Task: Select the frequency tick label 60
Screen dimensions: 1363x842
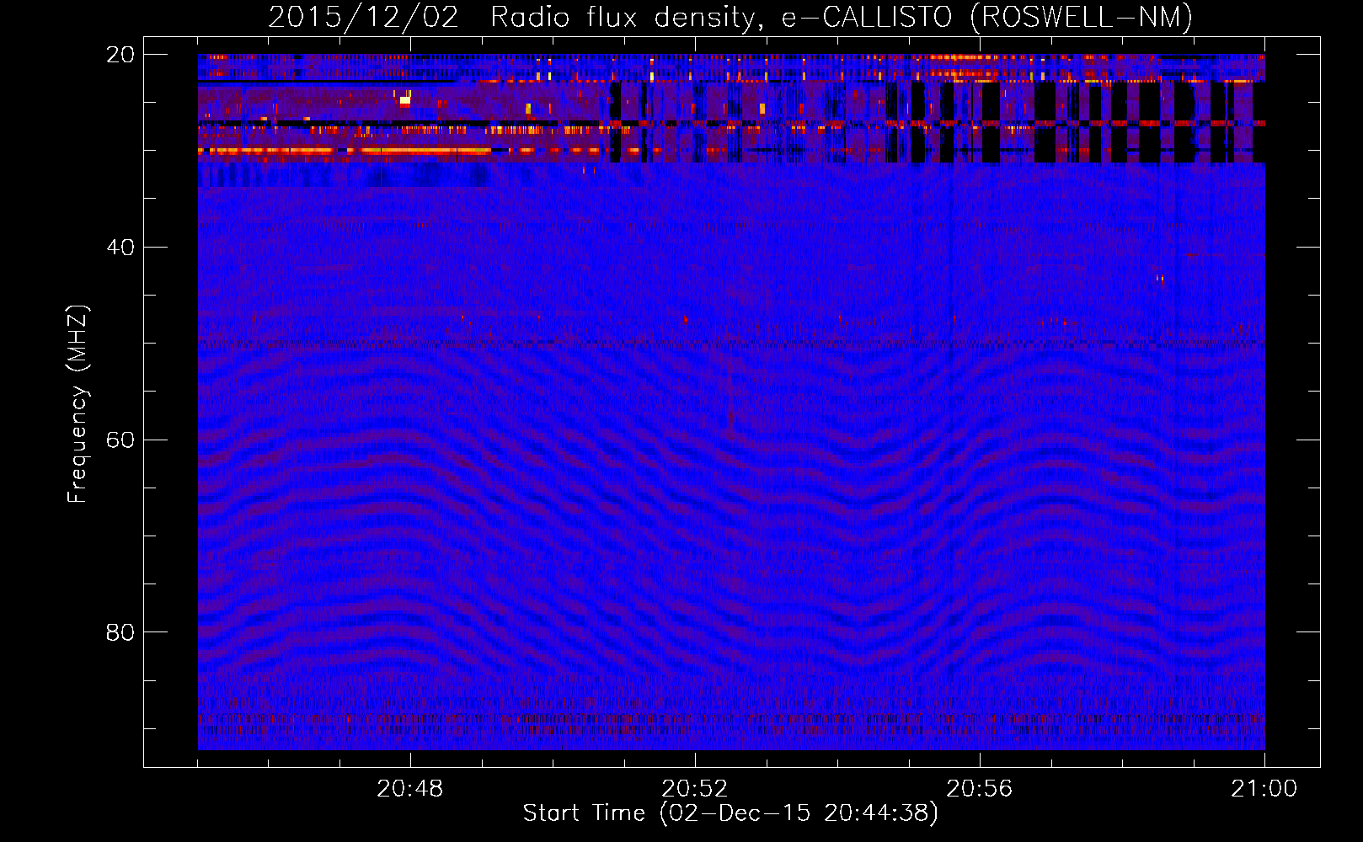Action: pos(120,440)
